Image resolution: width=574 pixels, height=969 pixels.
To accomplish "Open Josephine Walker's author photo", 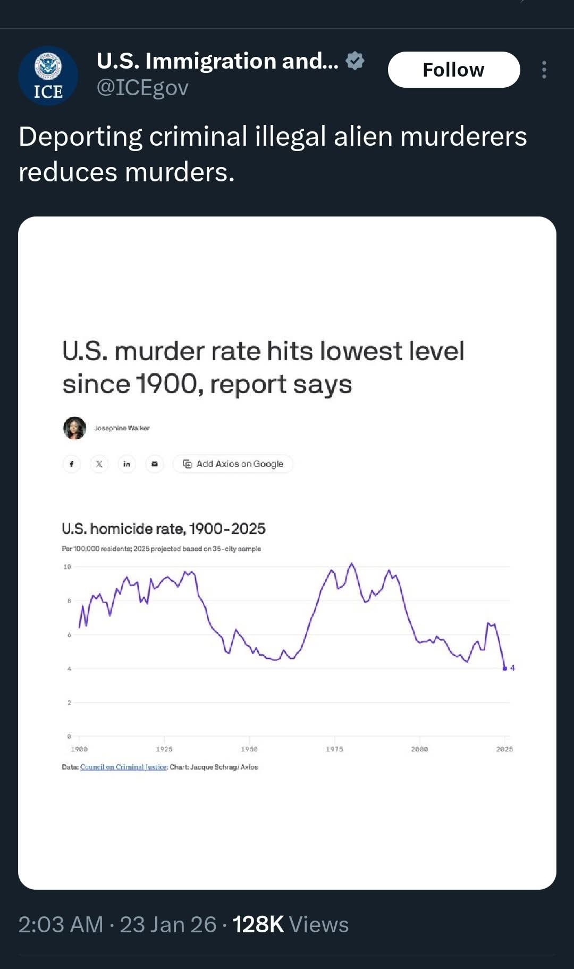I will click(x=74, y=428).
